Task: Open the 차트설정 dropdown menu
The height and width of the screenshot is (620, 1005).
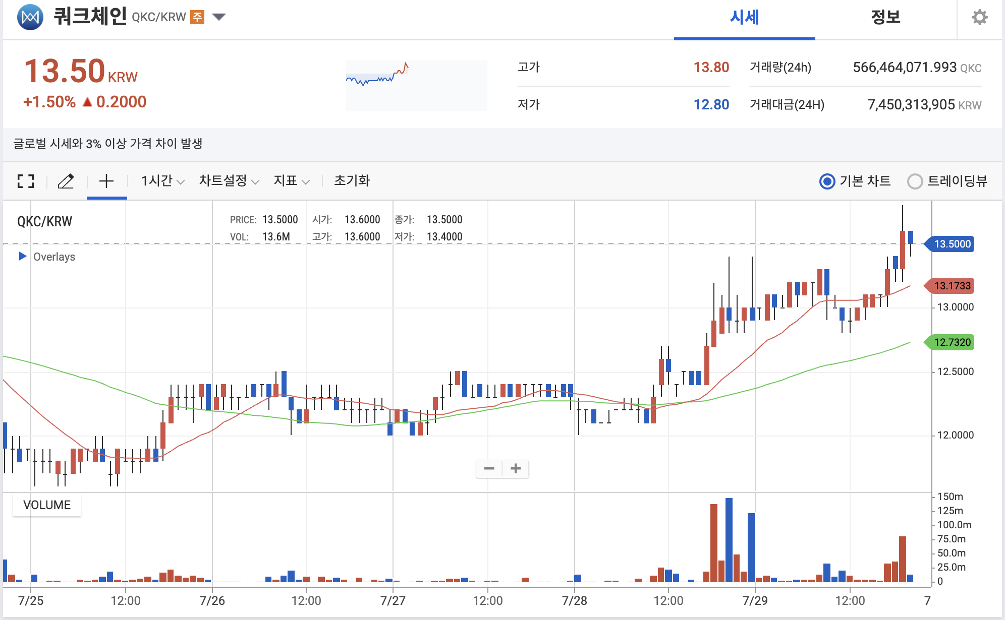Action: point(229,181)
